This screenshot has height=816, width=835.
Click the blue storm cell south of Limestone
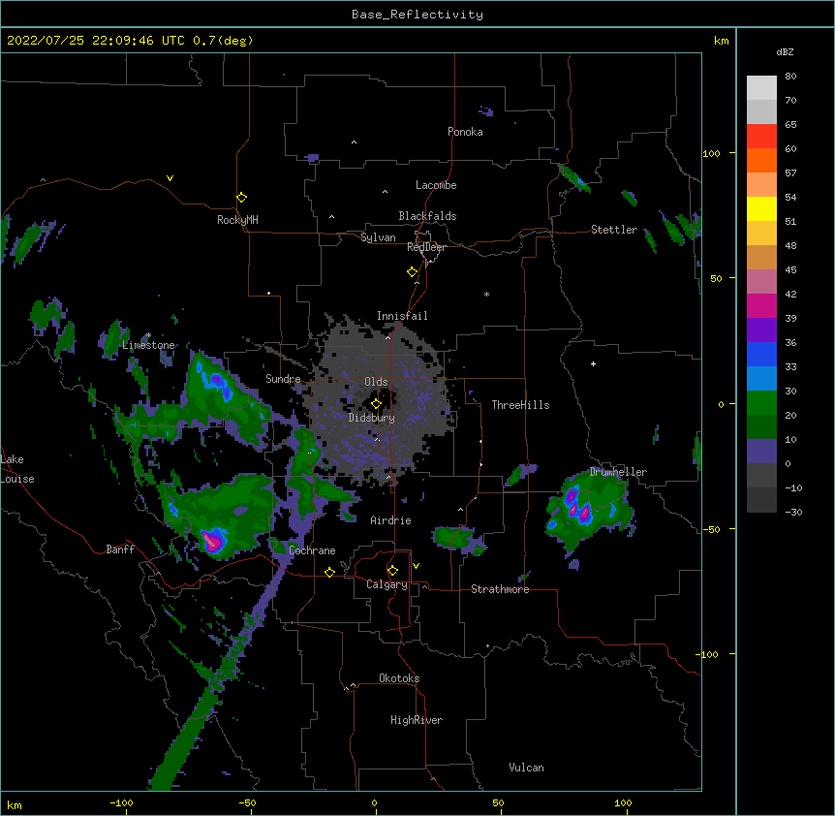(218, 382)
